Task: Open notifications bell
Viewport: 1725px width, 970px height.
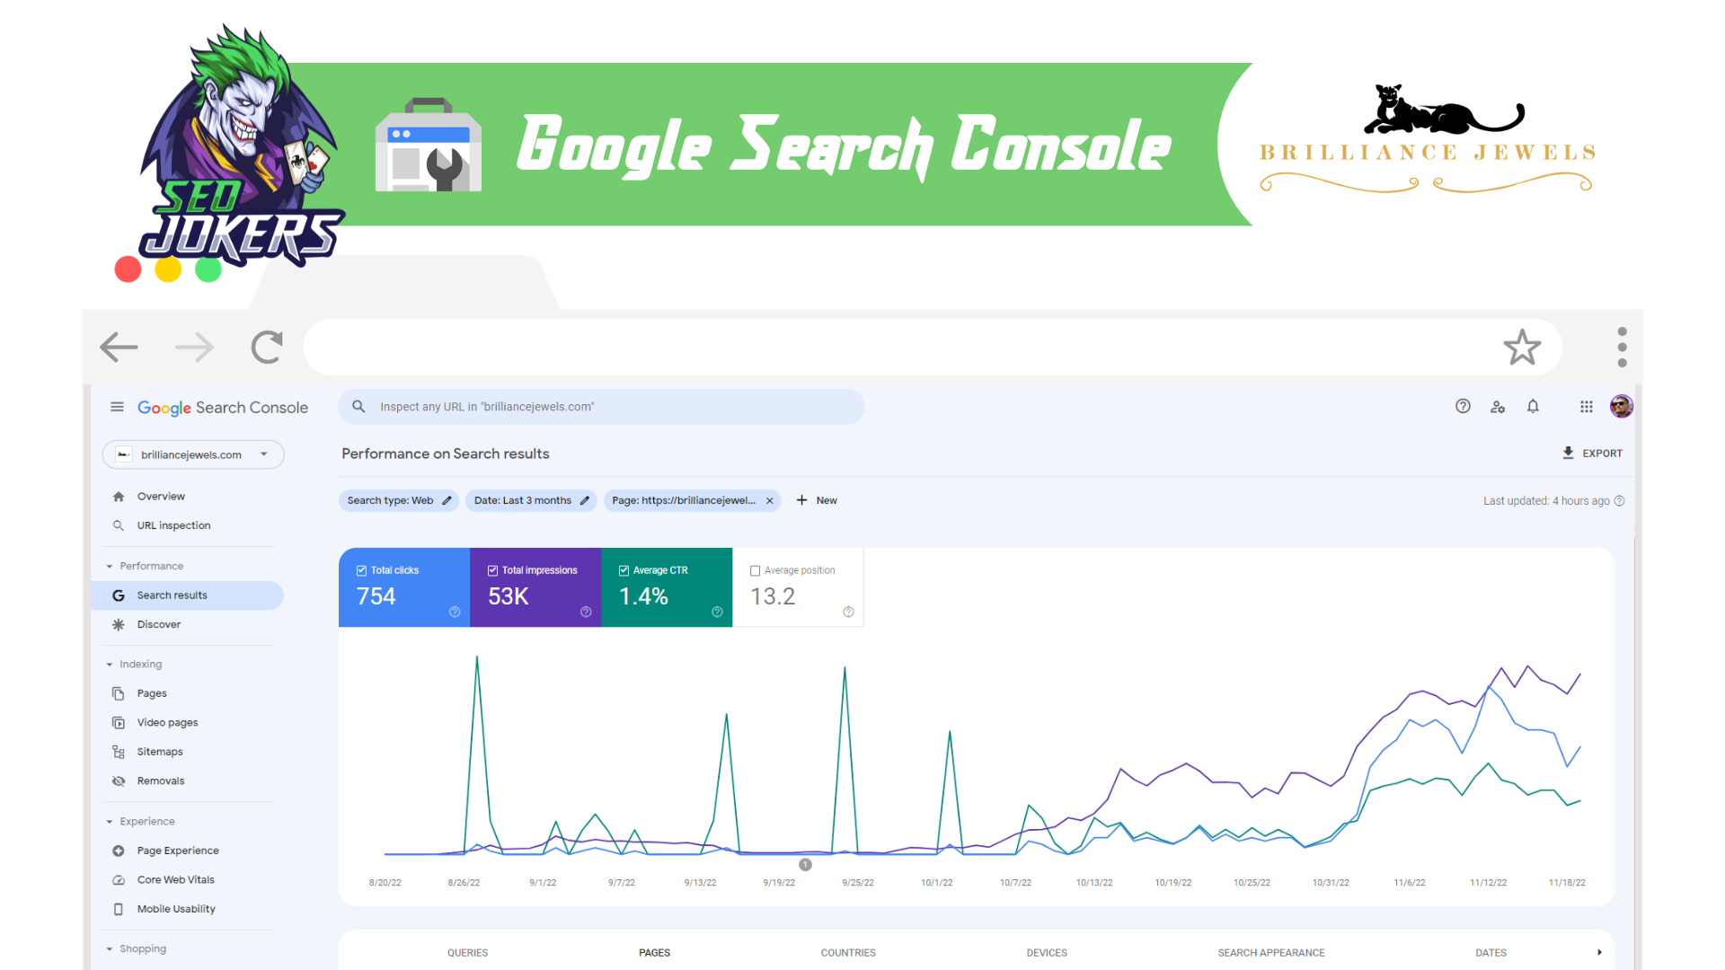Action: click(x=1532, y=406)
